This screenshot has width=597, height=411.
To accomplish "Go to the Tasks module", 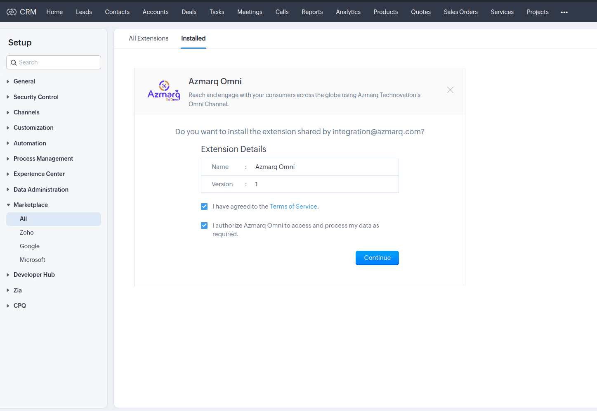I will click(x=217, y=12).
